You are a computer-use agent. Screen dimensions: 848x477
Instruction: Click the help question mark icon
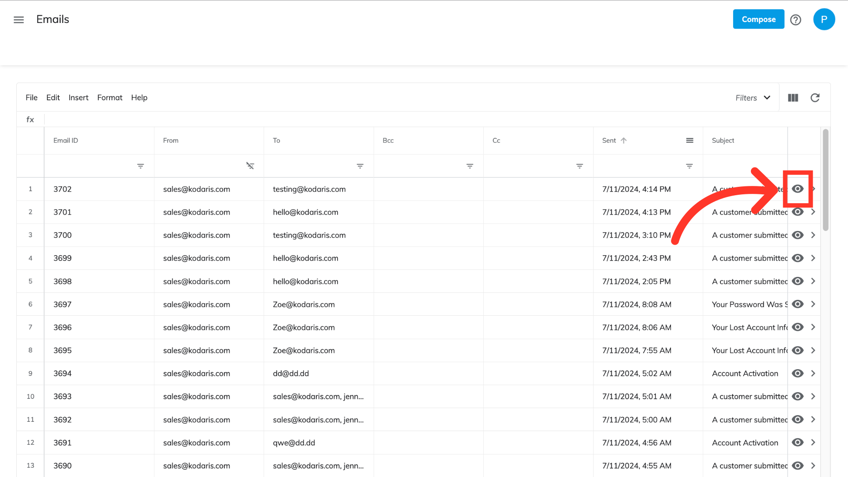pyautogui.click(x=795, y=20)
